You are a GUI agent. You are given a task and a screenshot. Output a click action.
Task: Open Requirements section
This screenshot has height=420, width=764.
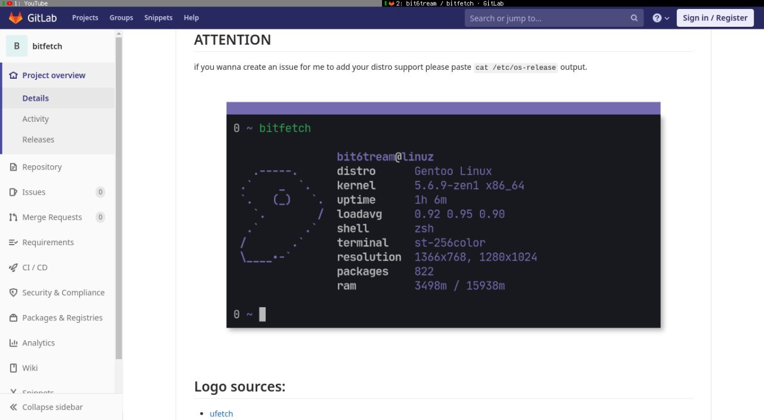point(48,242)
